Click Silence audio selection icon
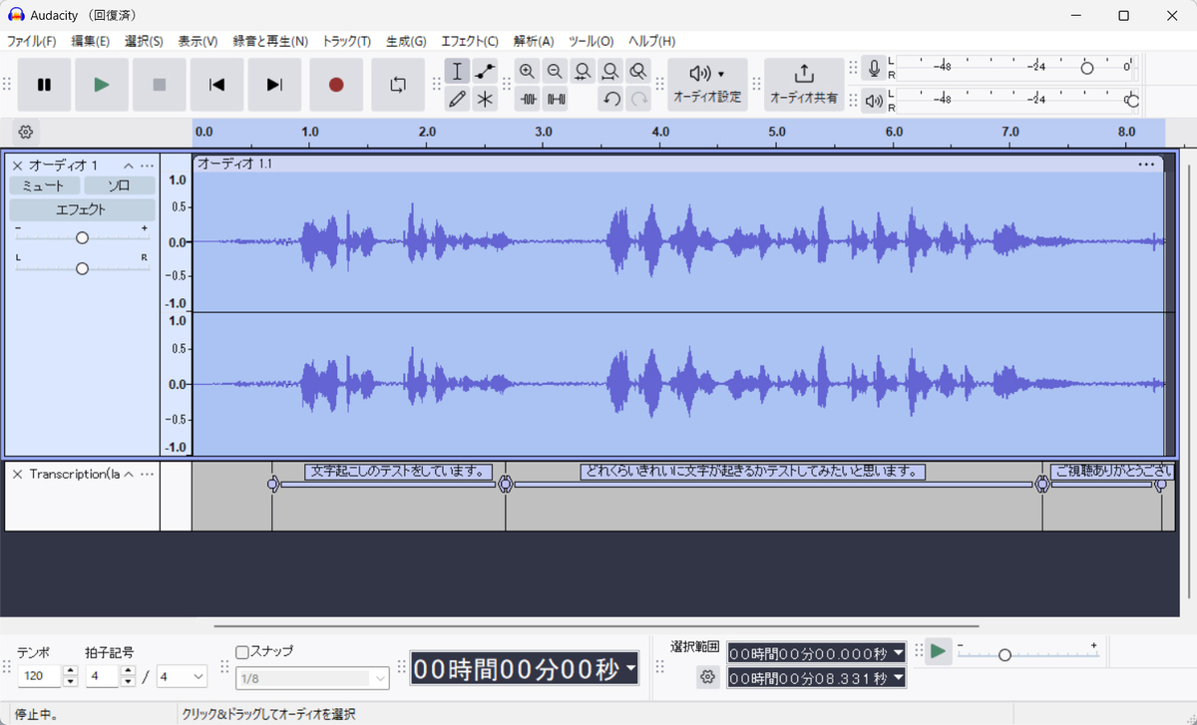The height and width of the screenshot is (725, 1197). click(556, 99)
